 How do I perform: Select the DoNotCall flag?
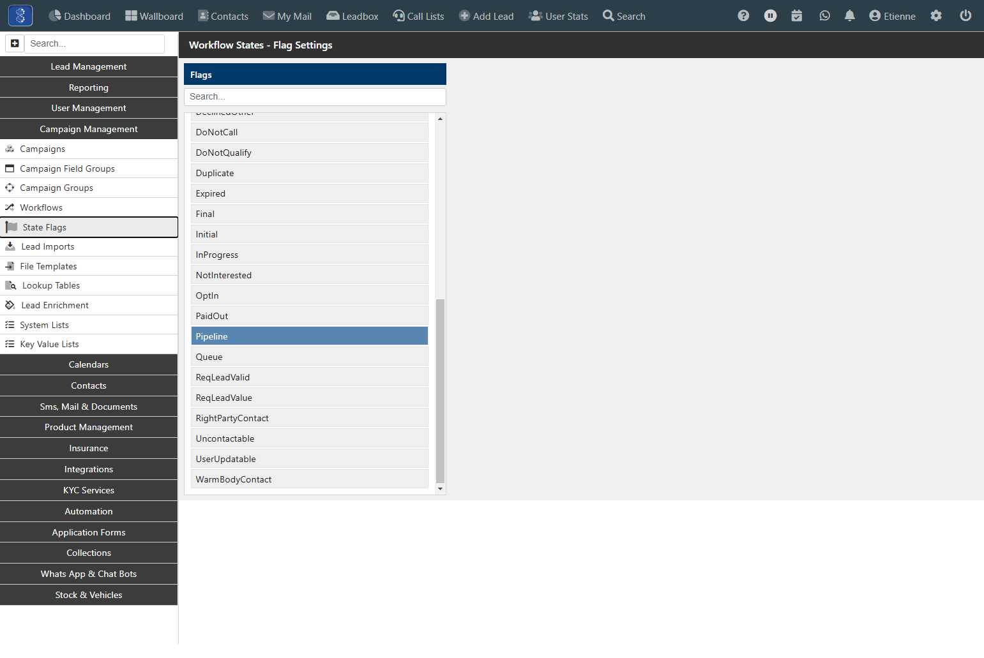tap(310, 132)
